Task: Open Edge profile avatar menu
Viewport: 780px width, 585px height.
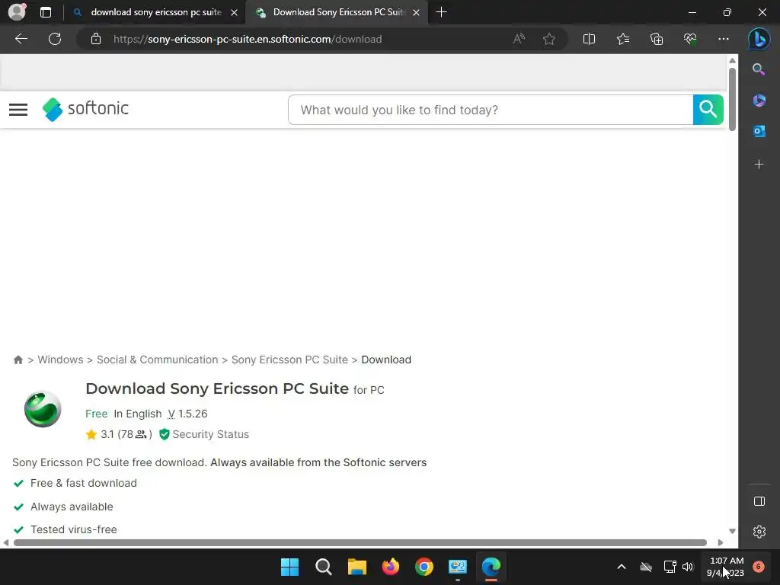Action: [17, 11]
